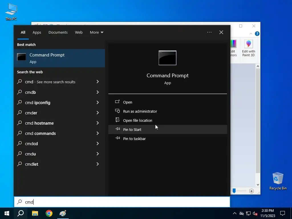Screen dimensions: 292x219
Task: Select the cmdcd web suggestion
Action: (59, 143)
